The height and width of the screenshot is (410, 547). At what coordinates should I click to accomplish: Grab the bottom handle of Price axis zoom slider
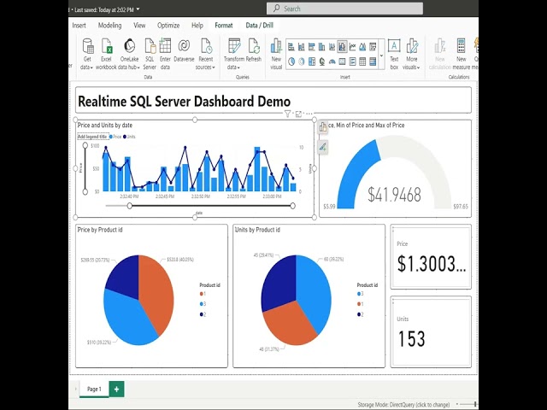point(85,191)
